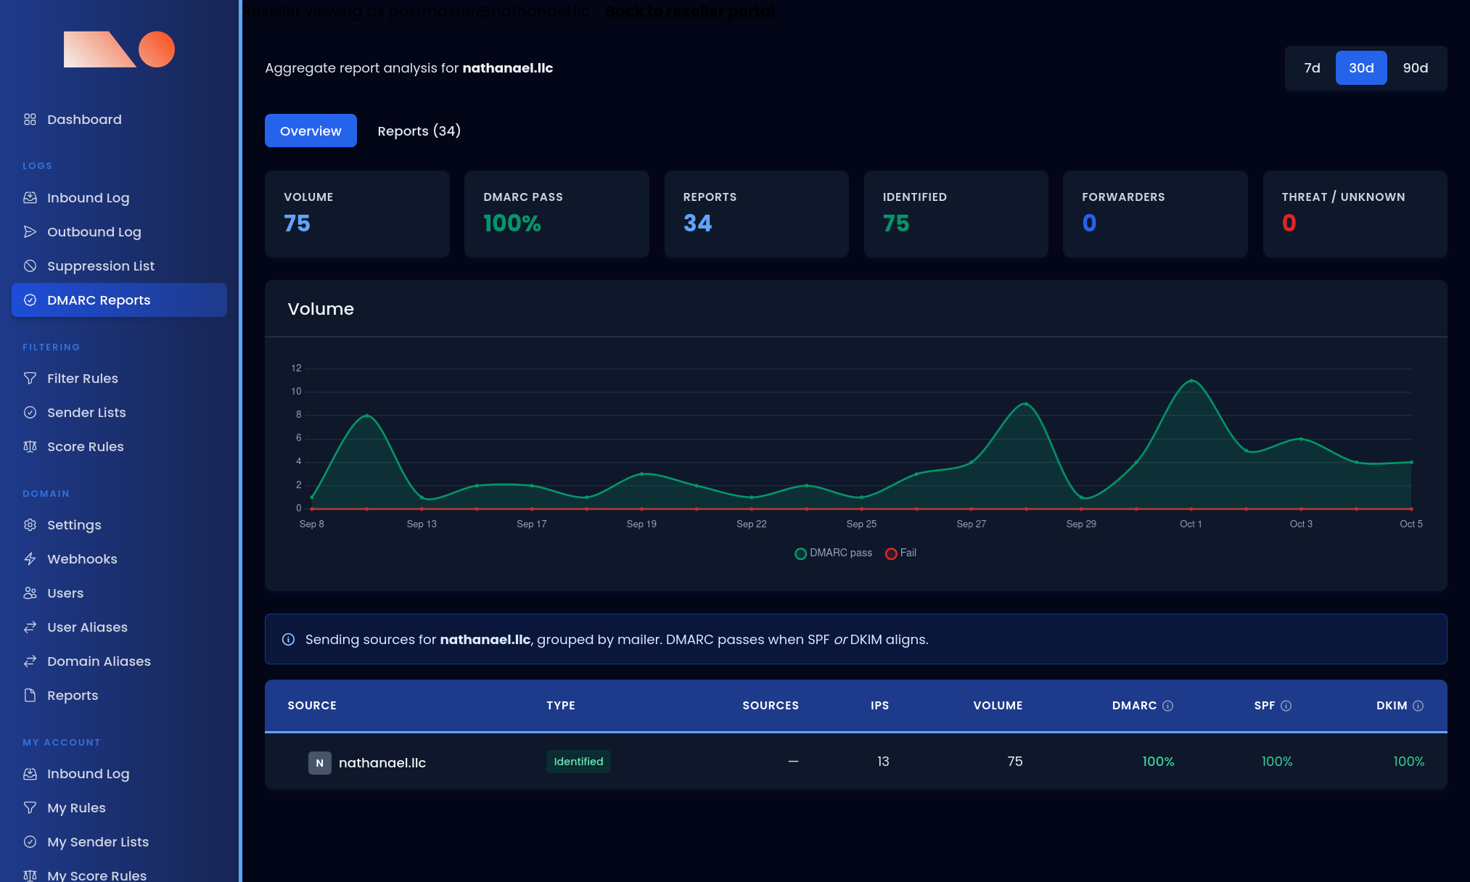
Task: Click the Oct 1 peak data point
Action: point(1191,381)
